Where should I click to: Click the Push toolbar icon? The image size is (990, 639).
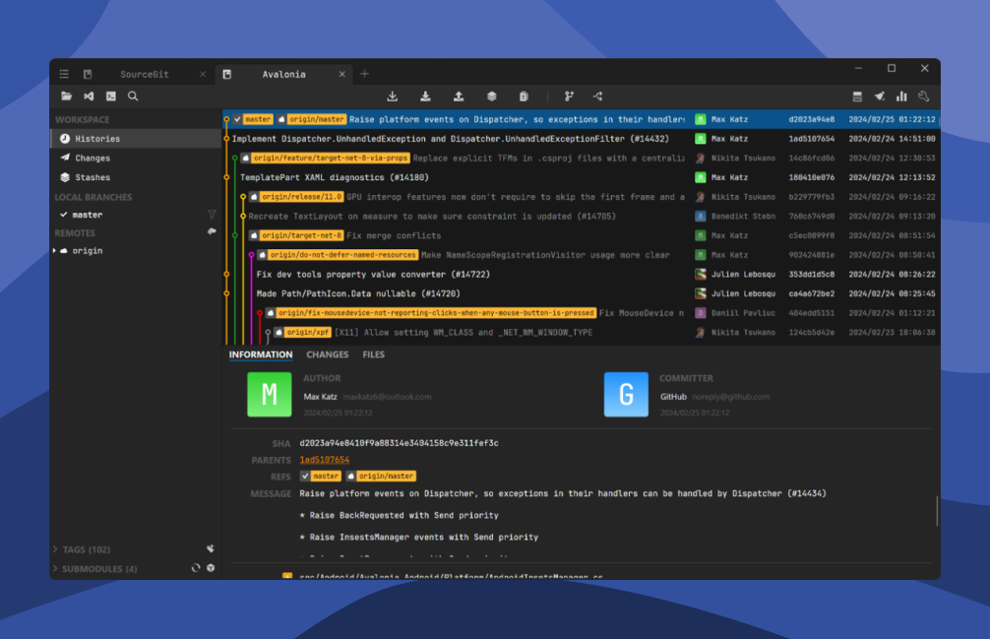coord(459,96)
